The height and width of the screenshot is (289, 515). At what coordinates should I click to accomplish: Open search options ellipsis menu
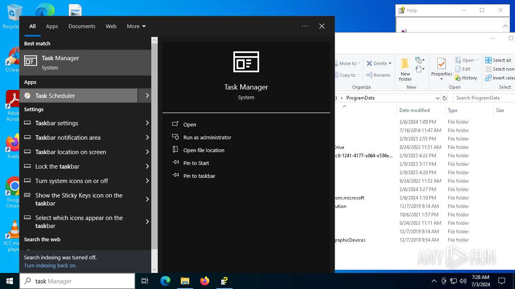point(305,26)
